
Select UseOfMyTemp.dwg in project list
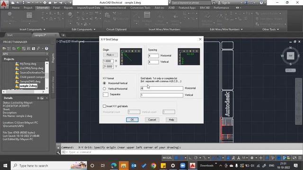(32, 68)
